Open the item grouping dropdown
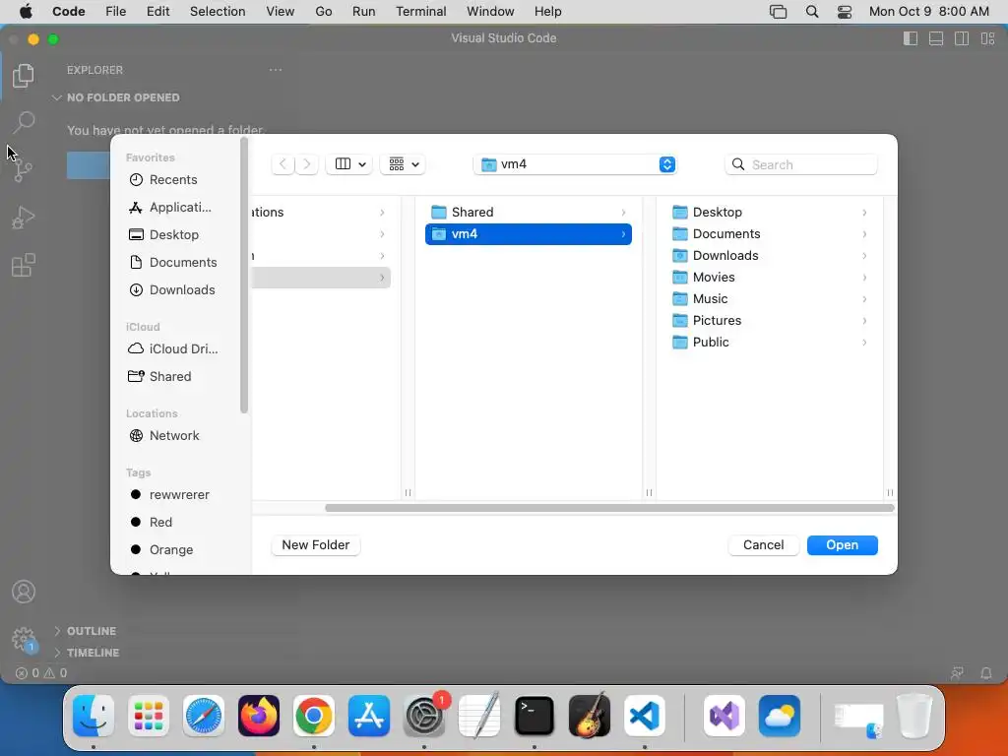The width and height of the screenshot is (1008, 756). pyautogui.click(x=403, y=164)
